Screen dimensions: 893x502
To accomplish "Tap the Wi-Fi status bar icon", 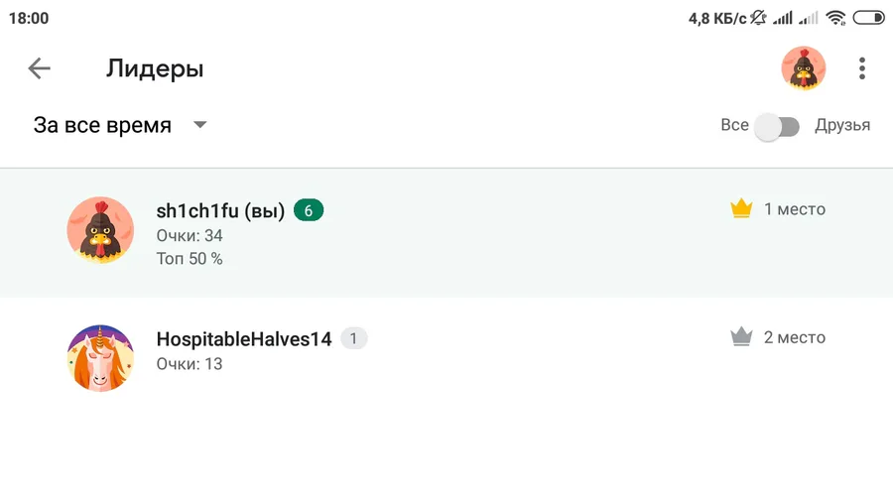I will [x=836, y=18].
